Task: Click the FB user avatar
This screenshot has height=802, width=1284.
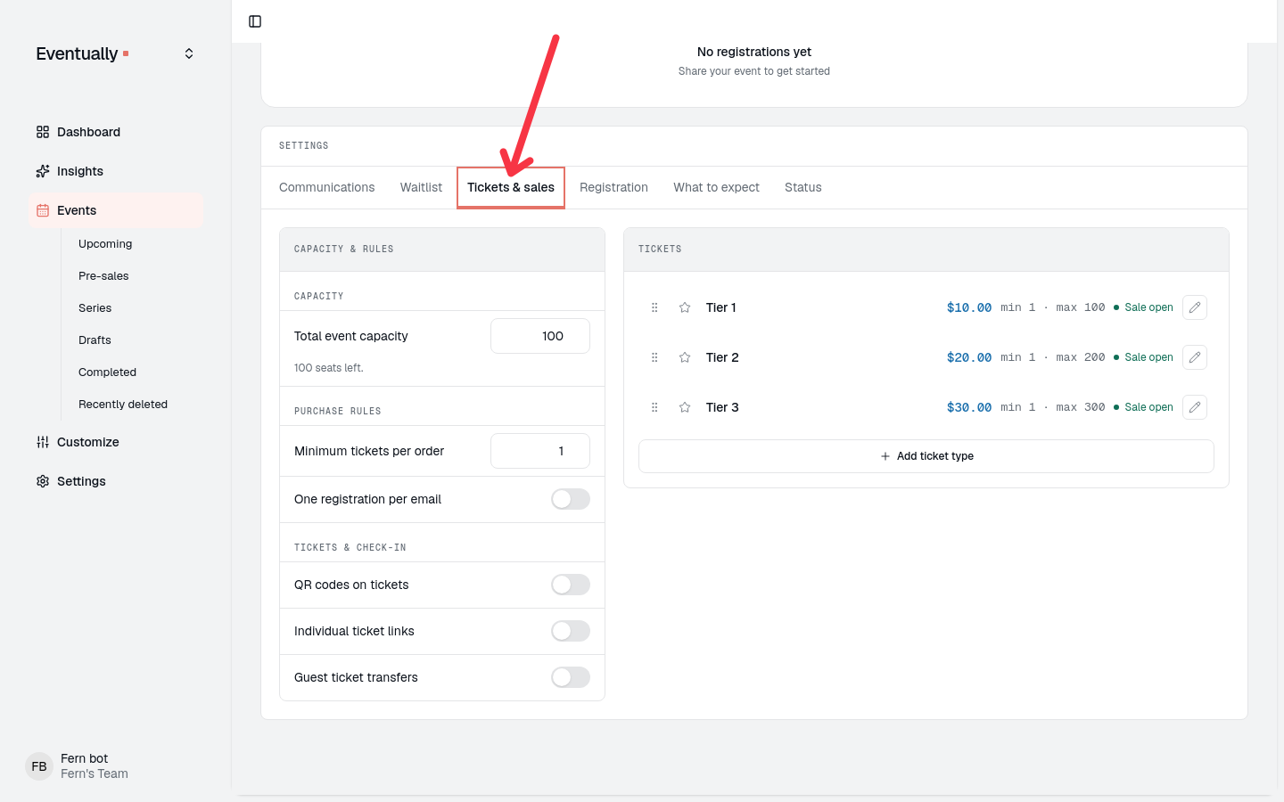Action: click(x=39, y=766)
